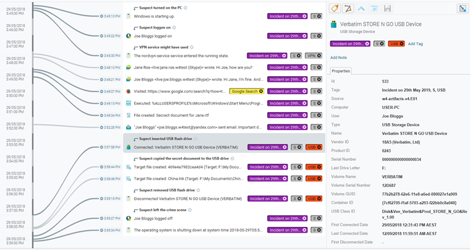Click the USB icon of Connected Verbatim row

click(129, 147)
